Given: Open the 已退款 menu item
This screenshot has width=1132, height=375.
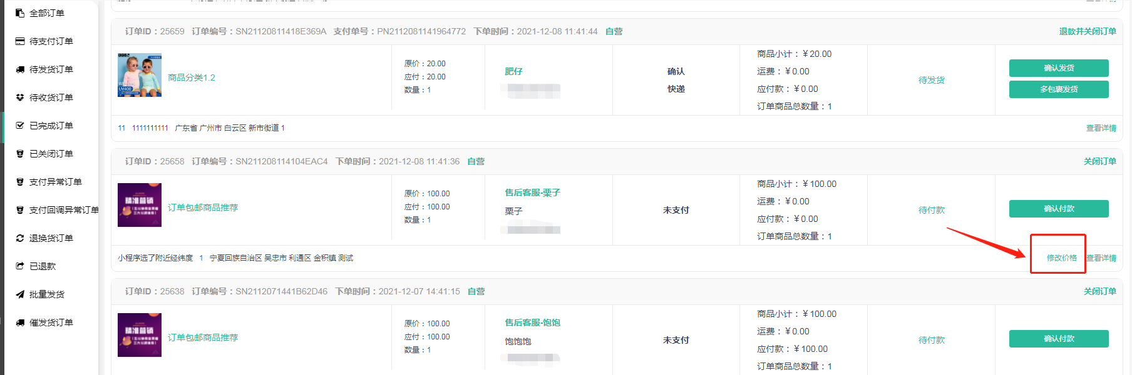Looking at the screenshot, I should (43, 266).
